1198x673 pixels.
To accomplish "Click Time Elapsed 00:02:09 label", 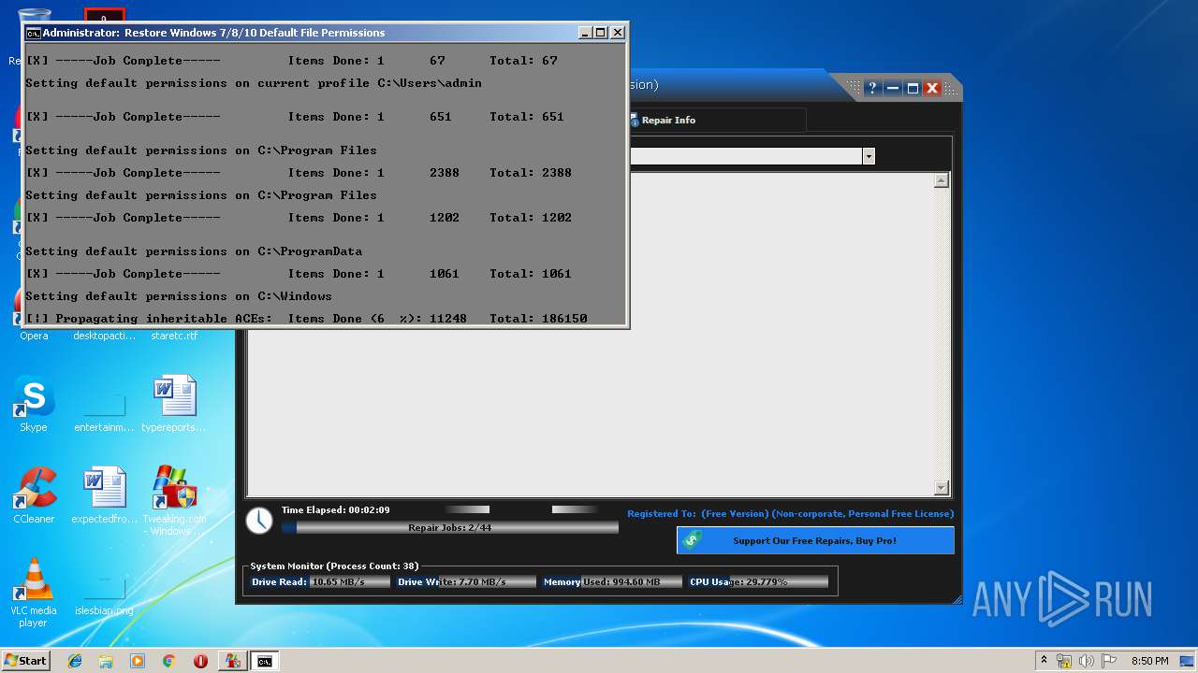I will [335, 509].
